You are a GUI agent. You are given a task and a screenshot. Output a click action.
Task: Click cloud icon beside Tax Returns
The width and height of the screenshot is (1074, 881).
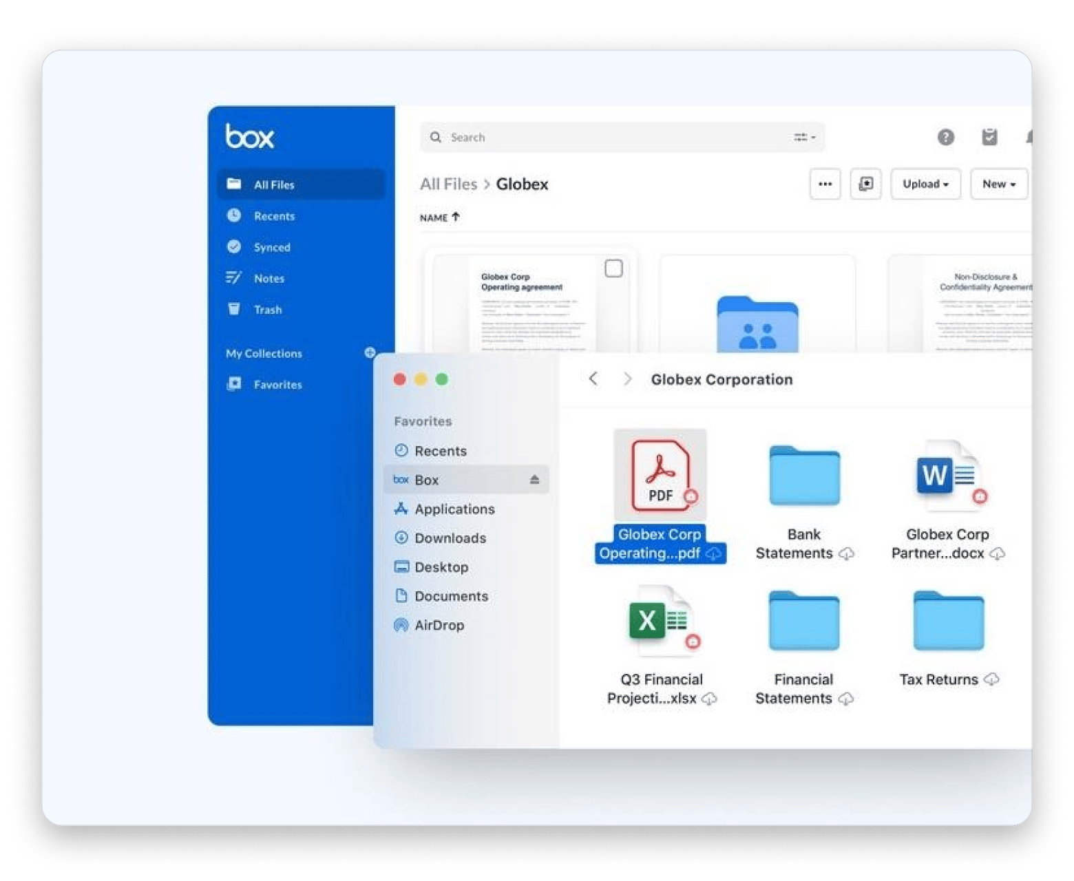pyautogui.click(x=991, y=679)
